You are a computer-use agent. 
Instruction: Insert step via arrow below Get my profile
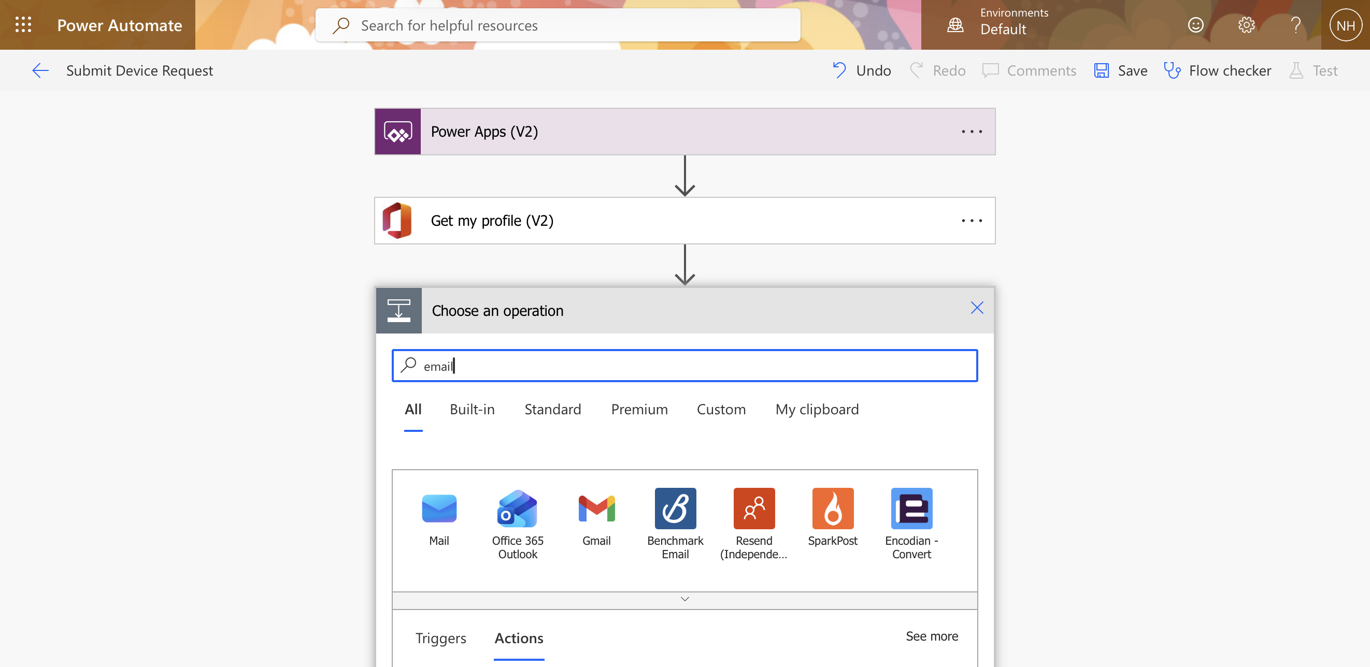(685, 265)
